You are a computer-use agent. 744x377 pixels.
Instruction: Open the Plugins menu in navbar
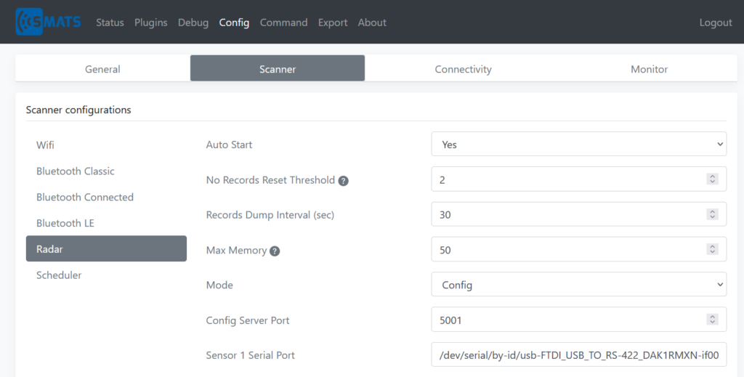[151, 23]
